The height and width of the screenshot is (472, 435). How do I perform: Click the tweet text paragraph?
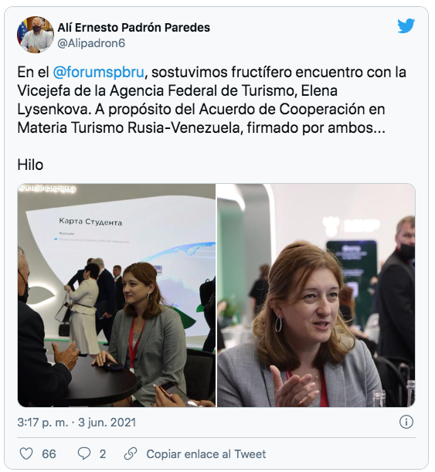[x=212, y=100]
